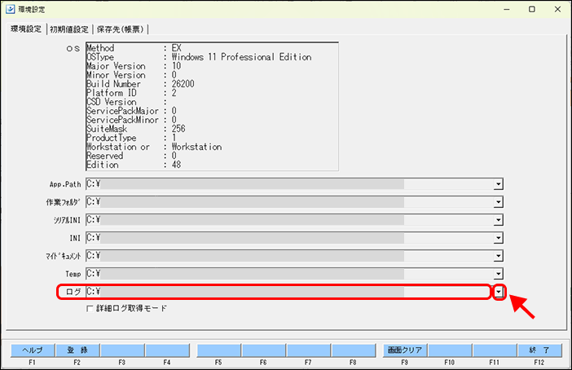The width and height of the screenshot is (572, 370).
Task: Select the Edition 48 line
Action: pos(134,165)
